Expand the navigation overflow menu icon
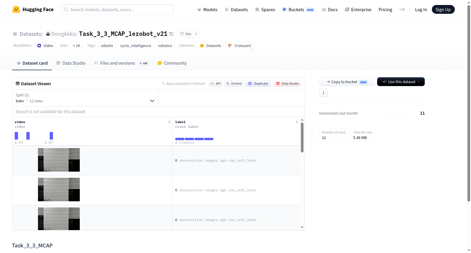This screenshot has height=253, width=471. tap(402, 9)
